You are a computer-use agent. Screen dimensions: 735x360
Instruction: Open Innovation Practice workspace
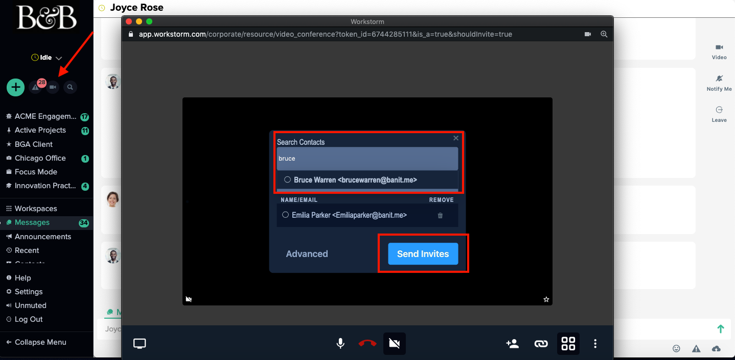pos(45,186)
